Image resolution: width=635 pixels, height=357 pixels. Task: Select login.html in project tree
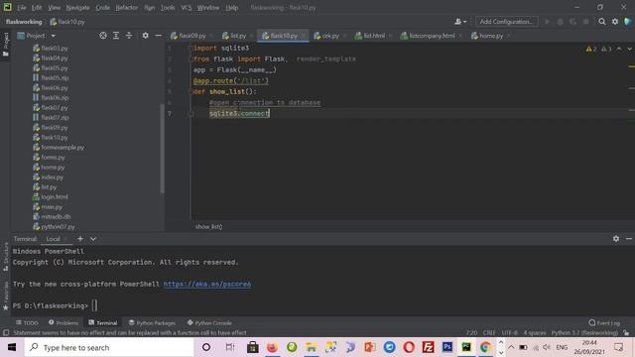tap(51, 197)
